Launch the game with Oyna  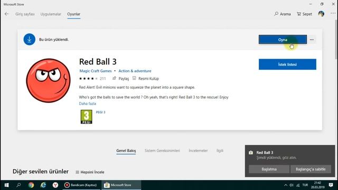click(x=283, y=40)
